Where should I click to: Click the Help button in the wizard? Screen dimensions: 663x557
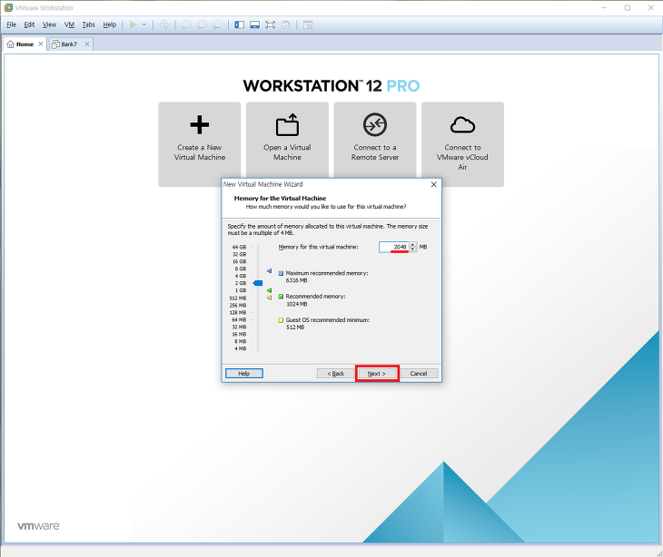click(244, 374)
